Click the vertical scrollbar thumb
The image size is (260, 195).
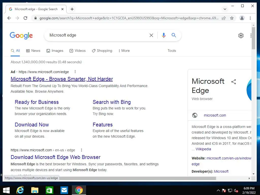pos(253,38)
